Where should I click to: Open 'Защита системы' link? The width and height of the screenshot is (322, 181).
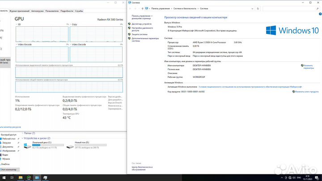(x=140, y=34)
